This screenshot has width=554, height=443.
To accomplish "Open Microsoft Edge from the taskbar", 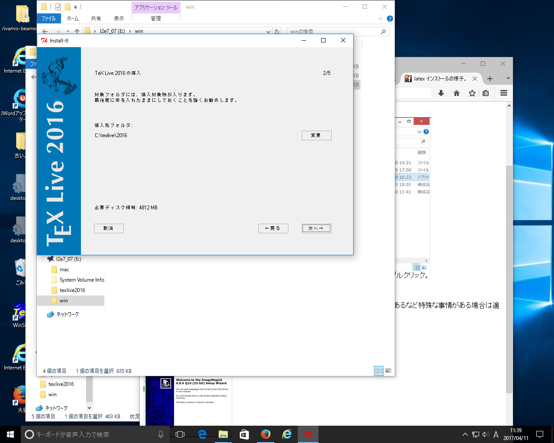I will pyautogui.click(x=202, y=434).
